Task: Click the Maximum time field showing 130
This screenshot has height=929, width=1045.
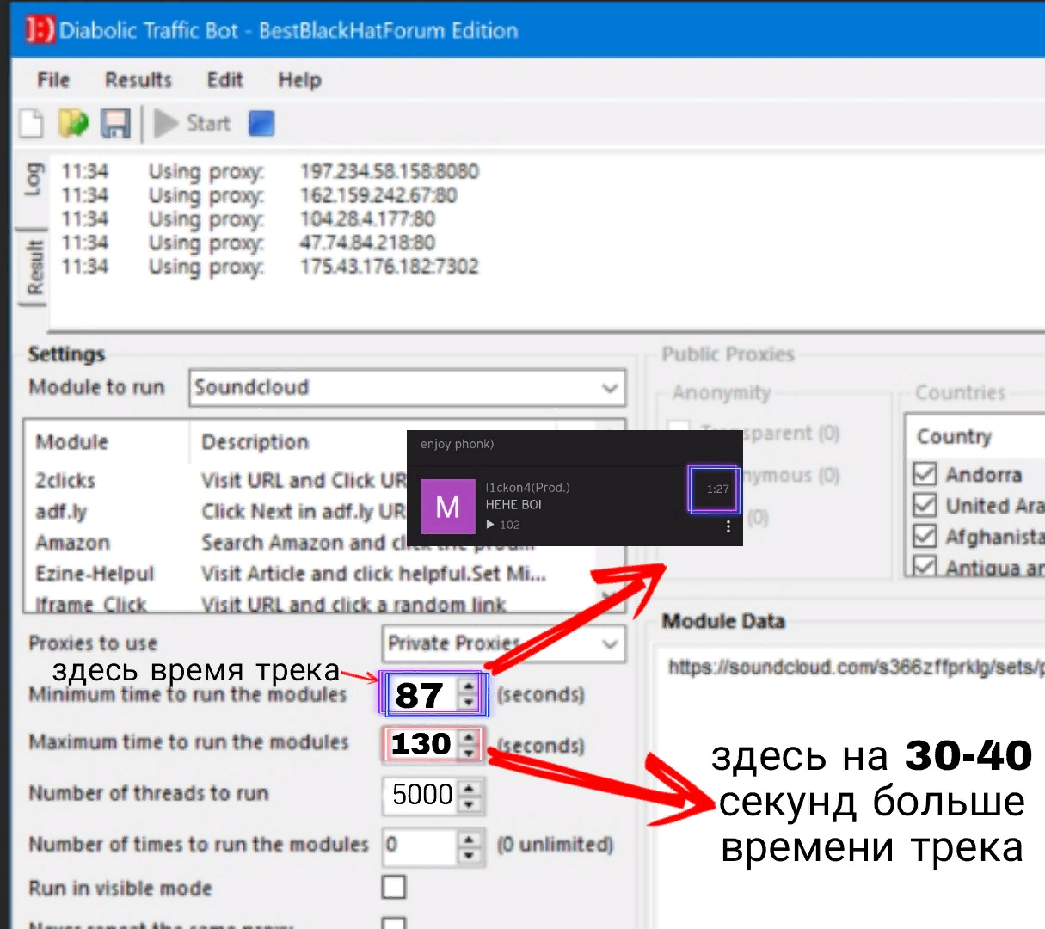Action: (421, 744)
